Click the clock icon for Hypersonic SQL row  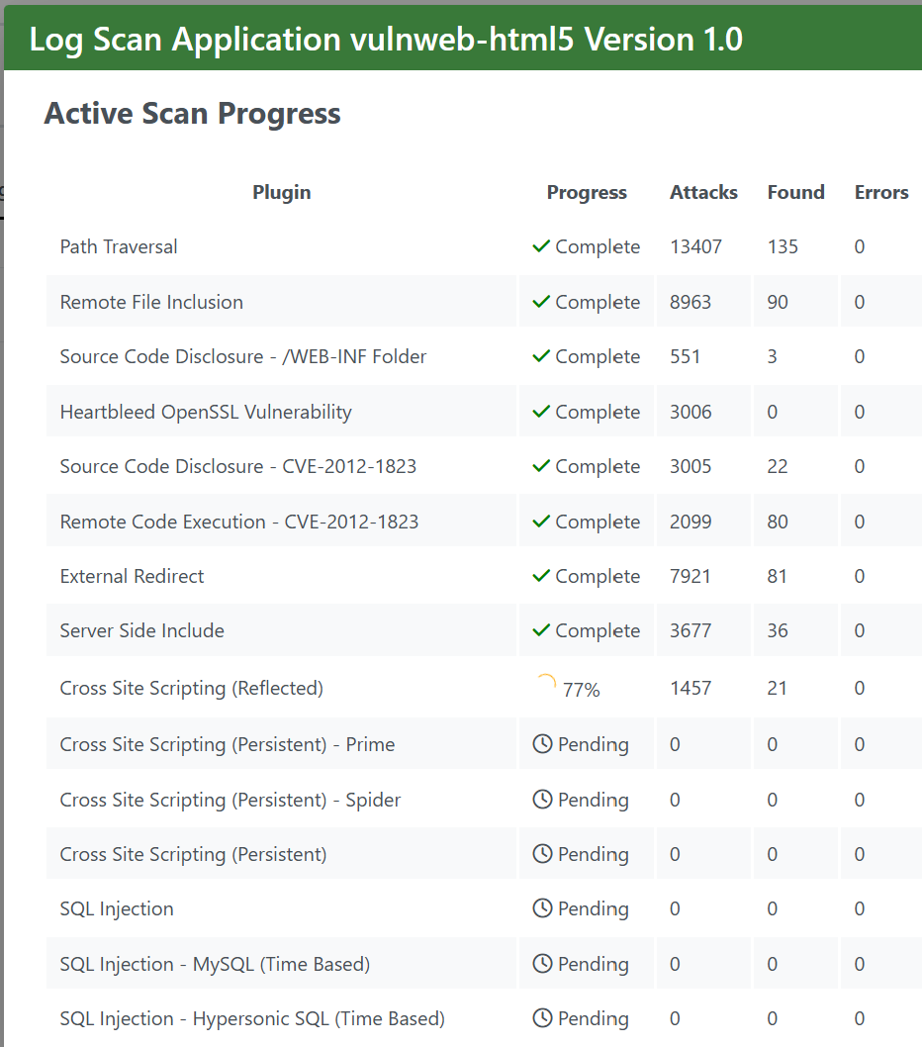tap(542, 1018)
